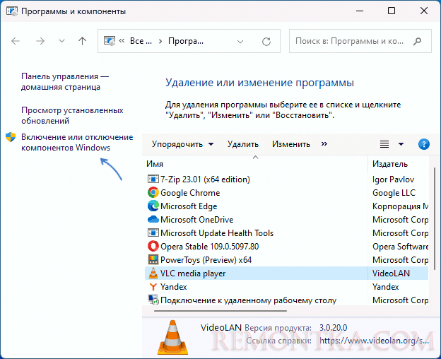Click the Opera Stable icon

click(153, 246)
